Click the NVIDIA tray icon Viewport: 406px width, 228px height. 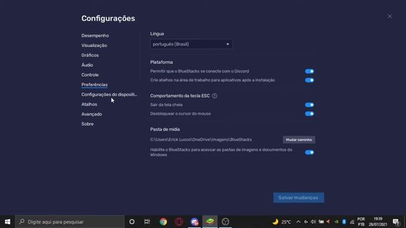point(336,222)
